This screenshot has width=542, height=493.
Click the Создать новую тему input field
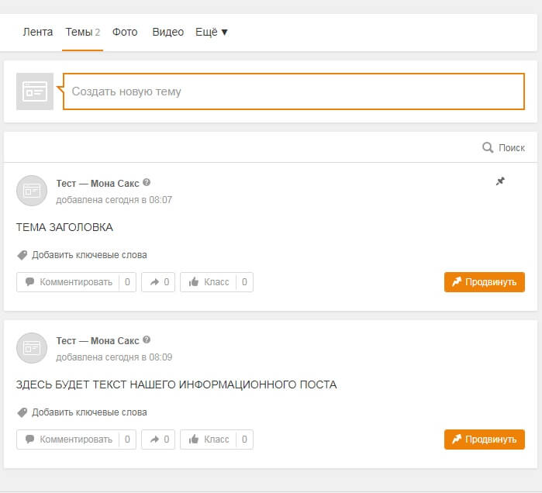(x=293, y=91)
